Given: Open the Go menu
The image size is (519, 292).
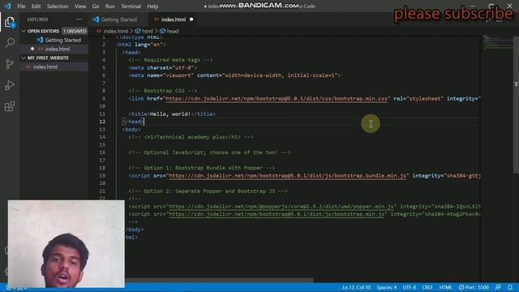Looking at the screenshot, I should click(96, 6).
